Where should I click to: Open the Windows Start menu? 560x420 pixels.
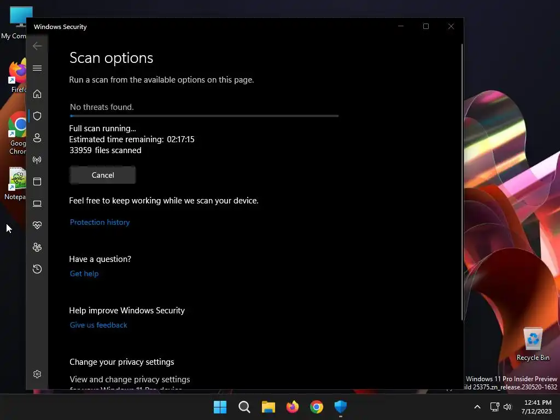(220, 407)
